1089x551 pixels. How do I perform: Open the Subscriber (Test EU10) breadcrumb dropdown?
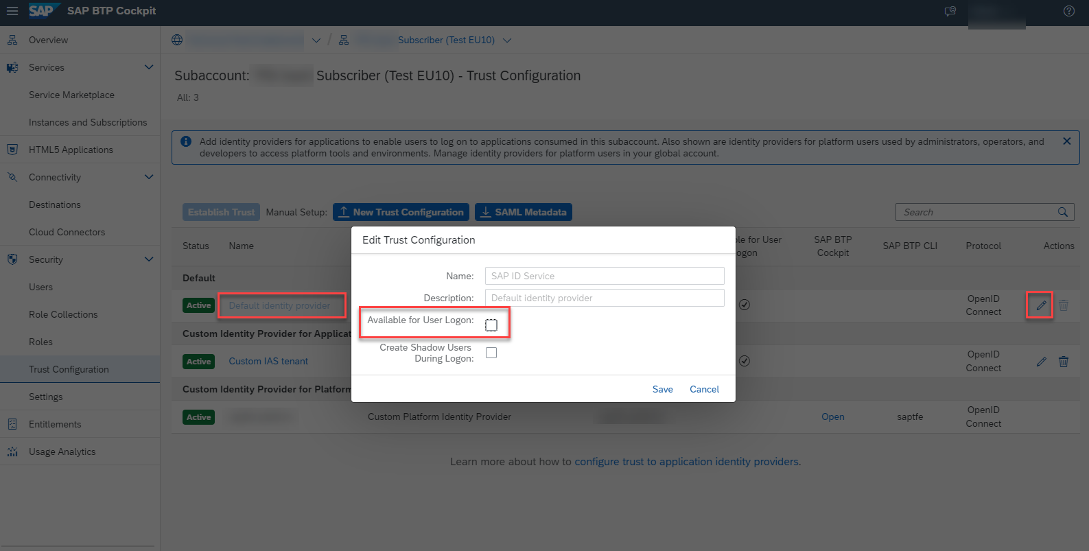pyautogui.click(x=507, y=40)
